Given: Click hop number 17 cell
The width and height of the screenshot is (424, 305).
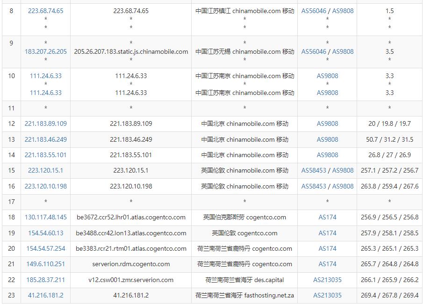Looking at the screenshot, I should pyautogui.click(x=11, y=202).
